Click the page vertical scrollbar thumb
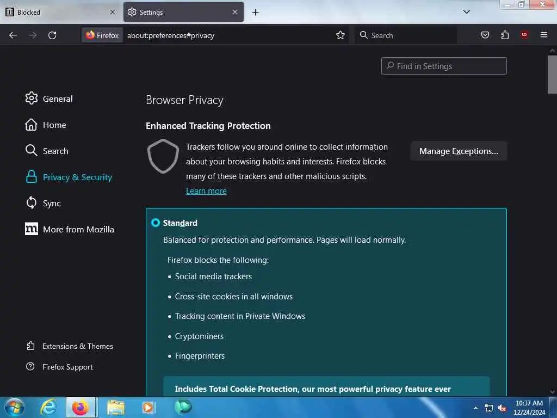The width and height of the screenshot is (557, 418). point(552,74)
